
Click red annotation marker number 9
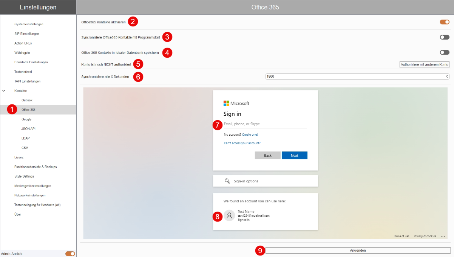[260, 251]
